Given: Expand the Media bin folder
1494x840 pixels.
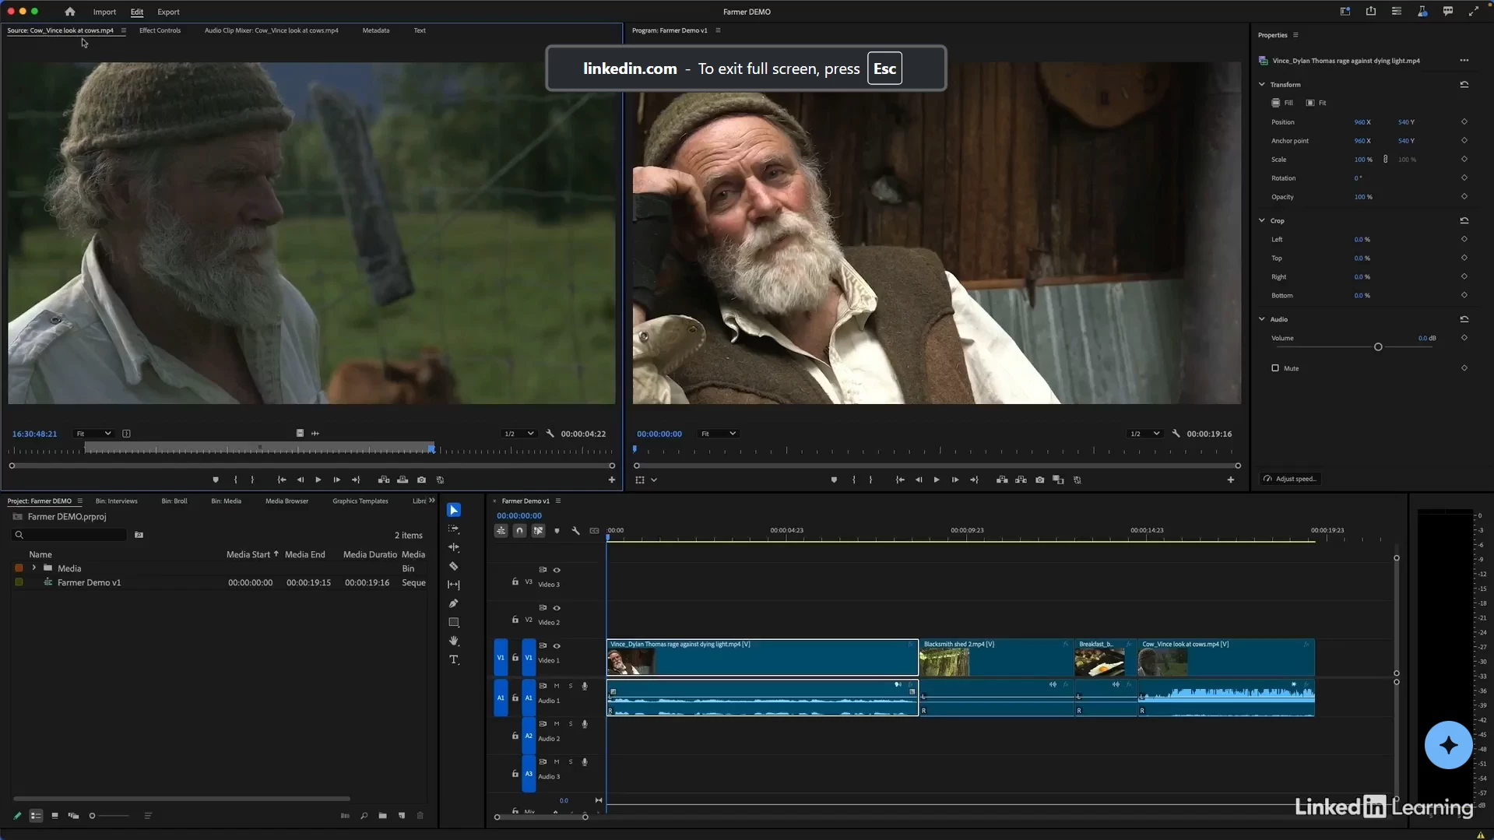Looking at the screenshot, I should (x=34, y=568).
